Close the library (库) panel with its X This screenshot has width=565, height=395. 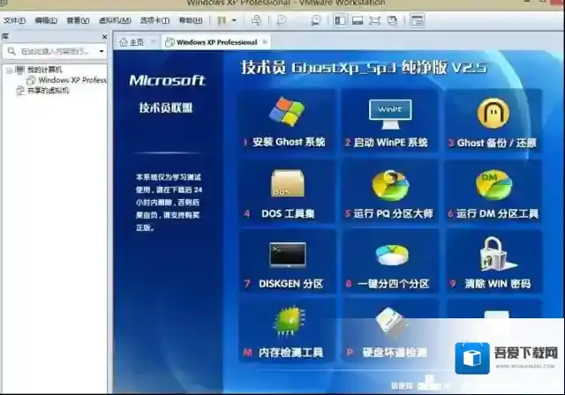coord(104,37)
